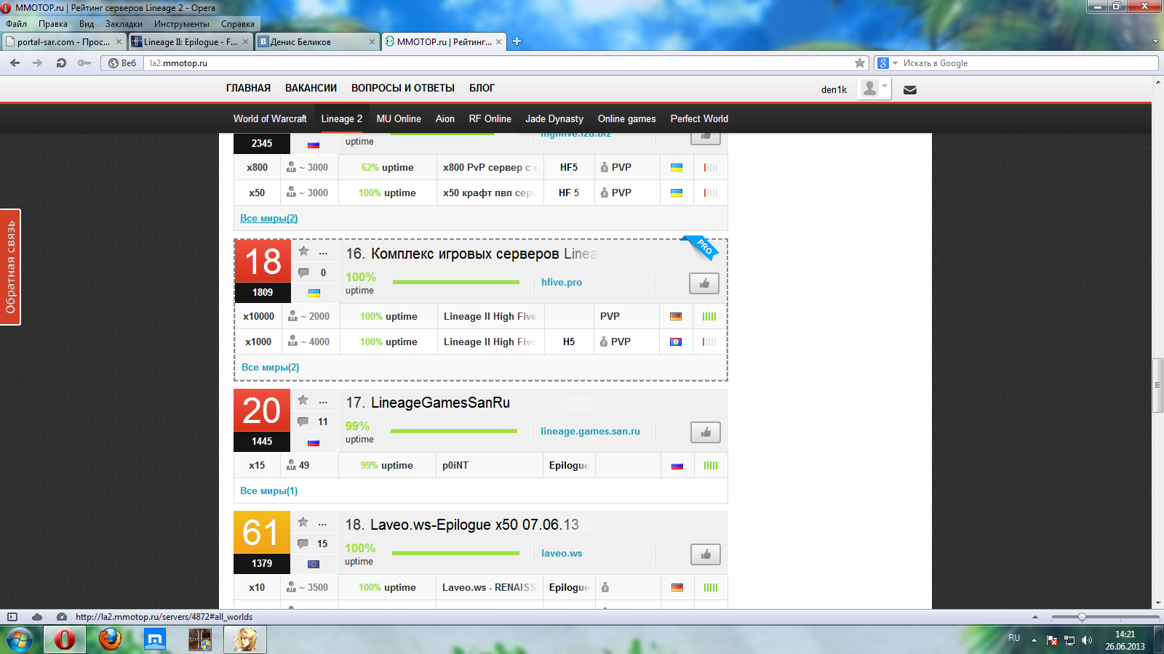Click the page vertical scrollbar thumb
Viewport: 1164px width, 654px height.
(1157, 385)
